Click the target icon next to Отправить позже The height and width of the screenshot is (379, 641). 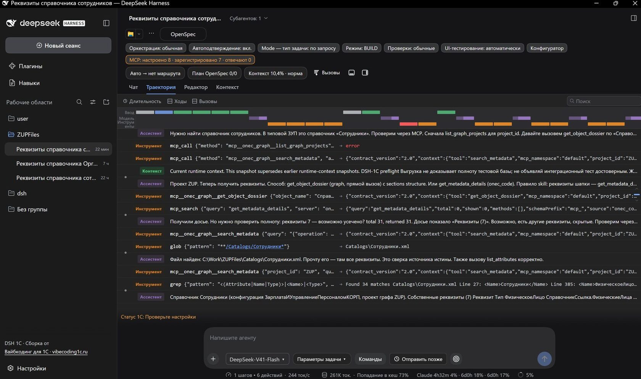tap(456, 359)
